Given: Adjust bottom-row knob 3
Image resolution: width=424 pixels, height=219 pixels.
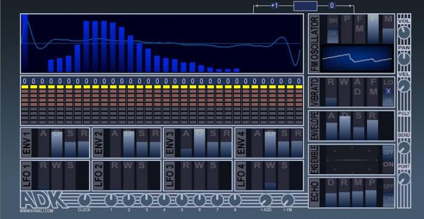Looking at the screenshot, I should 147,200.
